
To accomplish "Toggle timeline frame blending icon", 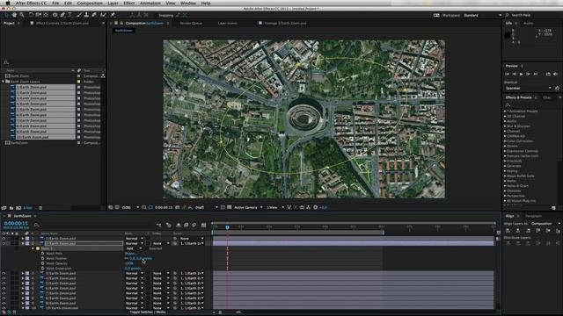I will pyautogui.click(x=186, y=225).
